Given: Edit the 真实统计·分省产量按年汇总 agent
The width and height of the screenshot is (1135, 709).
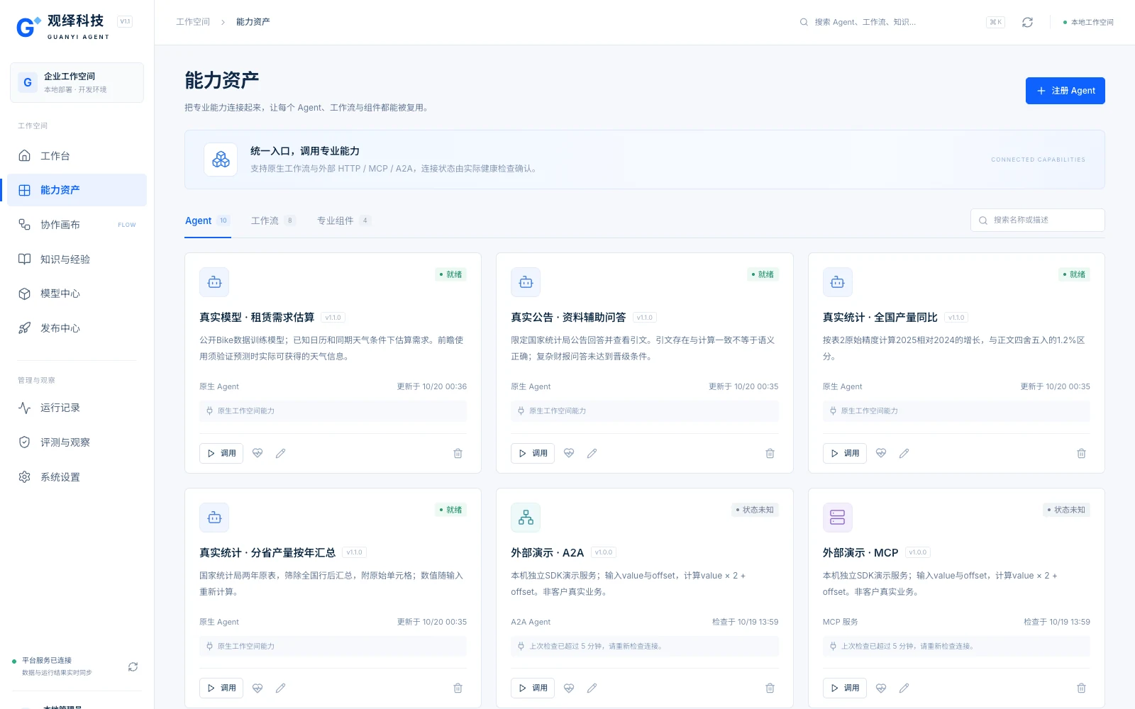Looking at the screenshot, I should pos(280,688).
